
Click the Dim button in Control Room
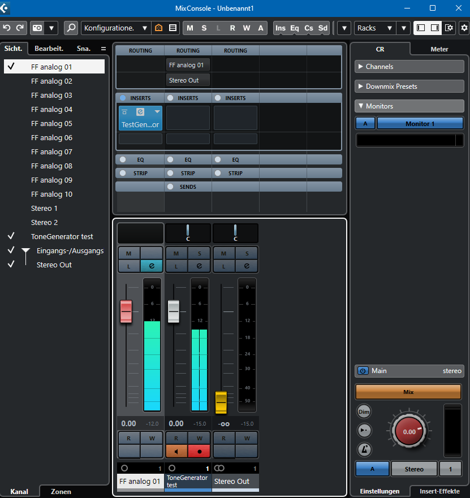pos(364,412)
